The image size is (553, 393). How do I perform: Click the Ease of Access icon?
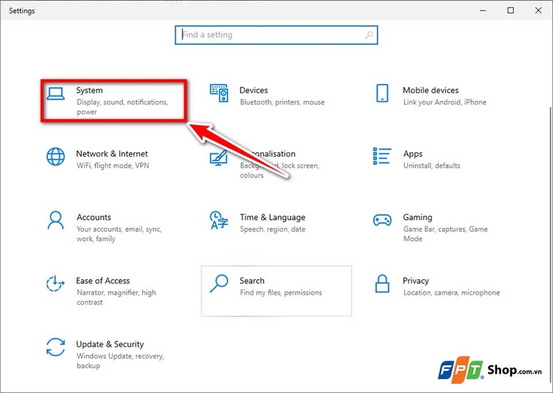(x=55, y=284)
